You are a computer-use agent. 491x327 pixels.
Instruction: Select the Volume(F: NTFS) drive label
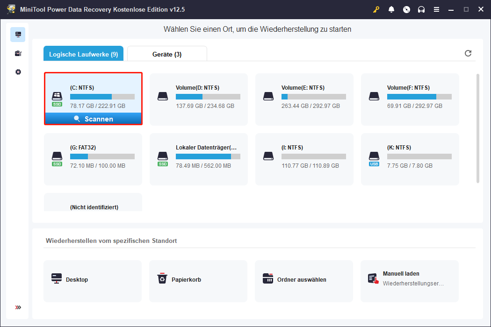[x=408, y=88]
